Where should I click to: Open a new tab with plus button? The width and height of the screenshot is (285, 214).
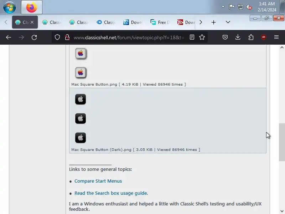213,22
